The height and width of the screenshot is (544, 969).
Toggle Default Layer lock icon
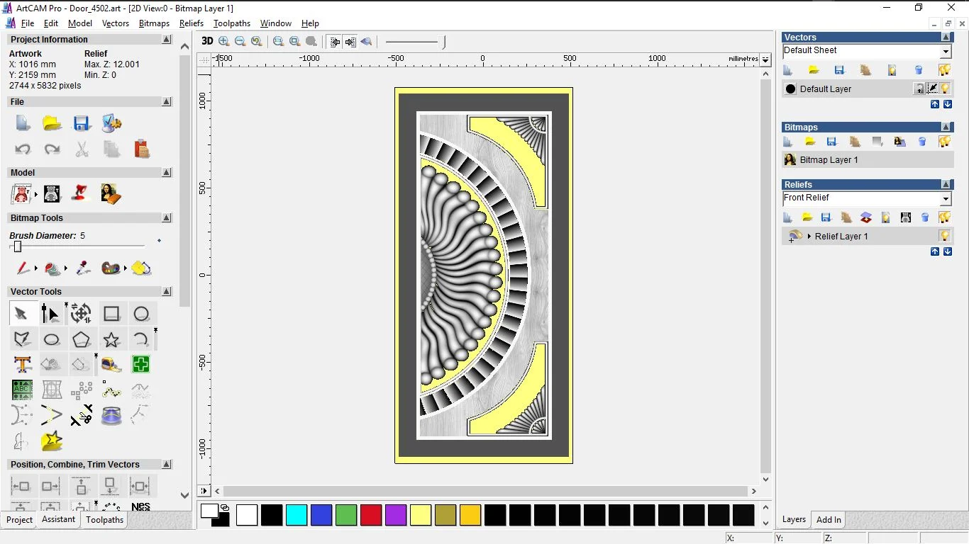pyautogui.click(x=919, y=89)
